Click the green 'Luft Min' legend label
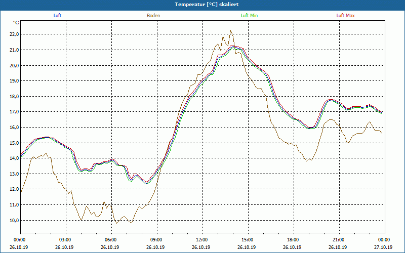Viewport: 405px width, 253px height. tap(249, 16)
